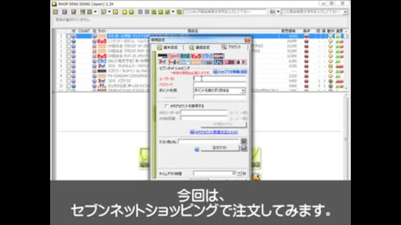Click the タイムアウト時間 spinner arrows

point(240,173)
